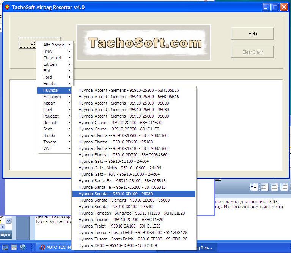Open the Peugeot submenu

[54, 116]
